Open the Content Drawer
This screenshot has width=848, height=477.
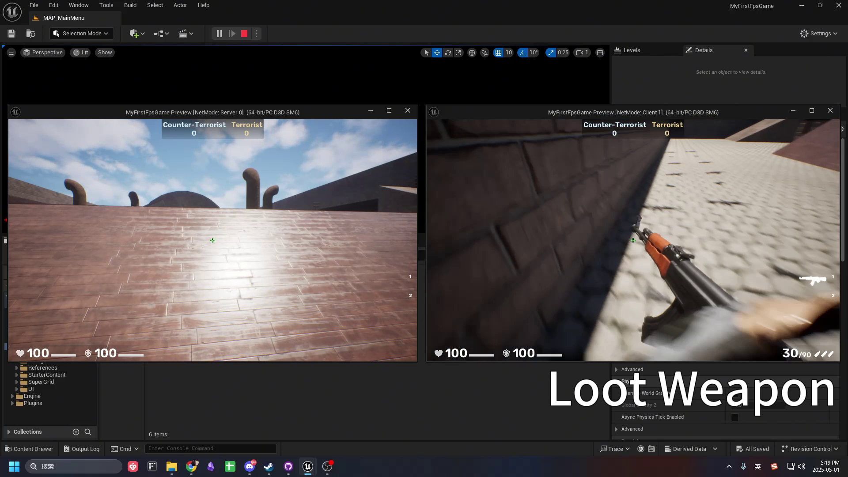(x=29, y=449)
